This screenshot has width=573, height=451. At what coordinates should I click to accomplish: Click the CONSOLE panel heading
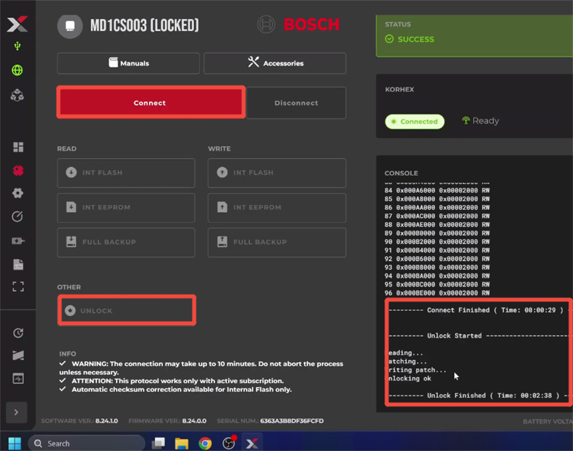pyautogui.click(x=401, y=173)
